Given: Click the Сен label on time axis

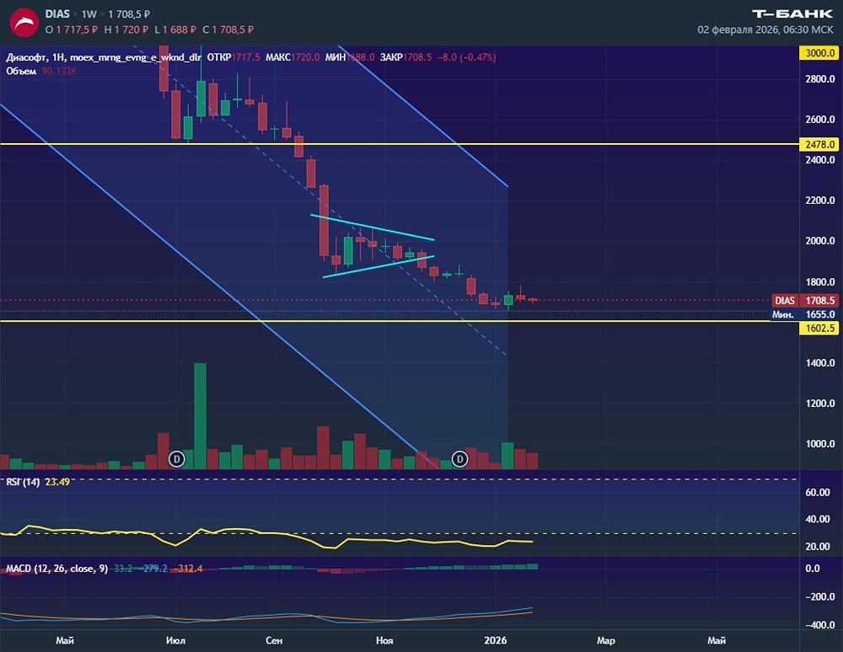Looking at the screenshot, I should pyautogui.click(x=274, y=640).
